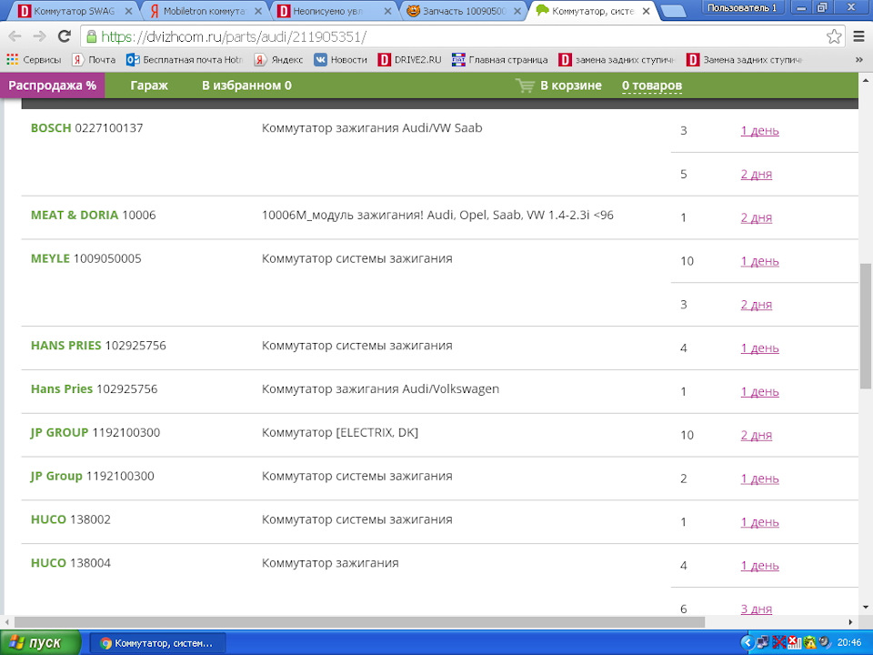Select text 10006M_модуль зажигания description

[x=437, y=215]
